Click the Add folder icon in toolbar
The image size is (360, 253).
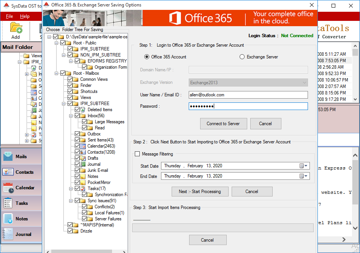(16, 28)
